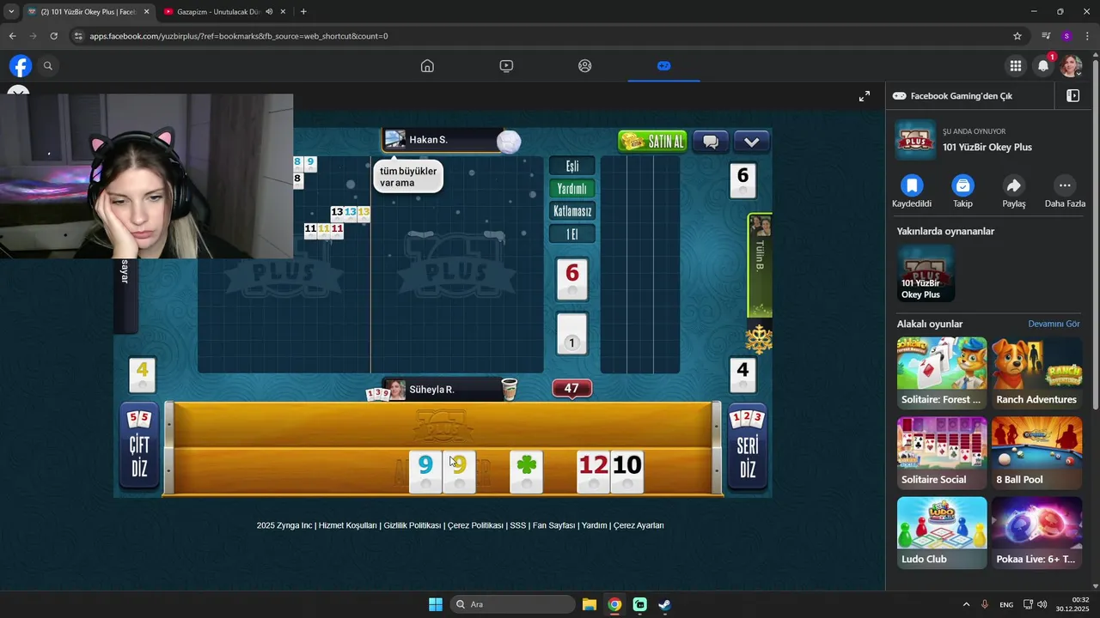Open 8 Ball Pool game card

(1036, 453)
